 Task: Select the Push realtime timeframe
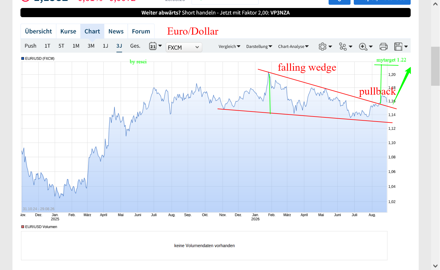tap(31, 46)
